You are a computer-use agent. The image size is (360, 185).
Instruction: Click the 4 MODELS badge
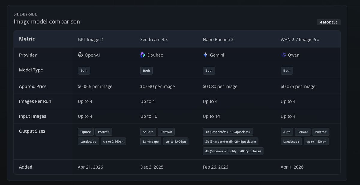point(329,22)
